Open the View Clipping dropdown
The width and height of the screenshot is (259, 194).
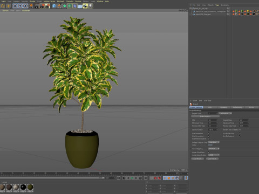(214, 149)
